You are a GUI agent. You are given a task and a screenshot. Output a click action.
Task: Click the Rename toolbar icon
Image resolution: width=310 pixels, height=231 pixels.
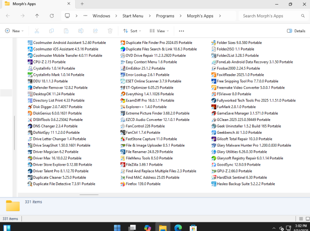(81, 31)
